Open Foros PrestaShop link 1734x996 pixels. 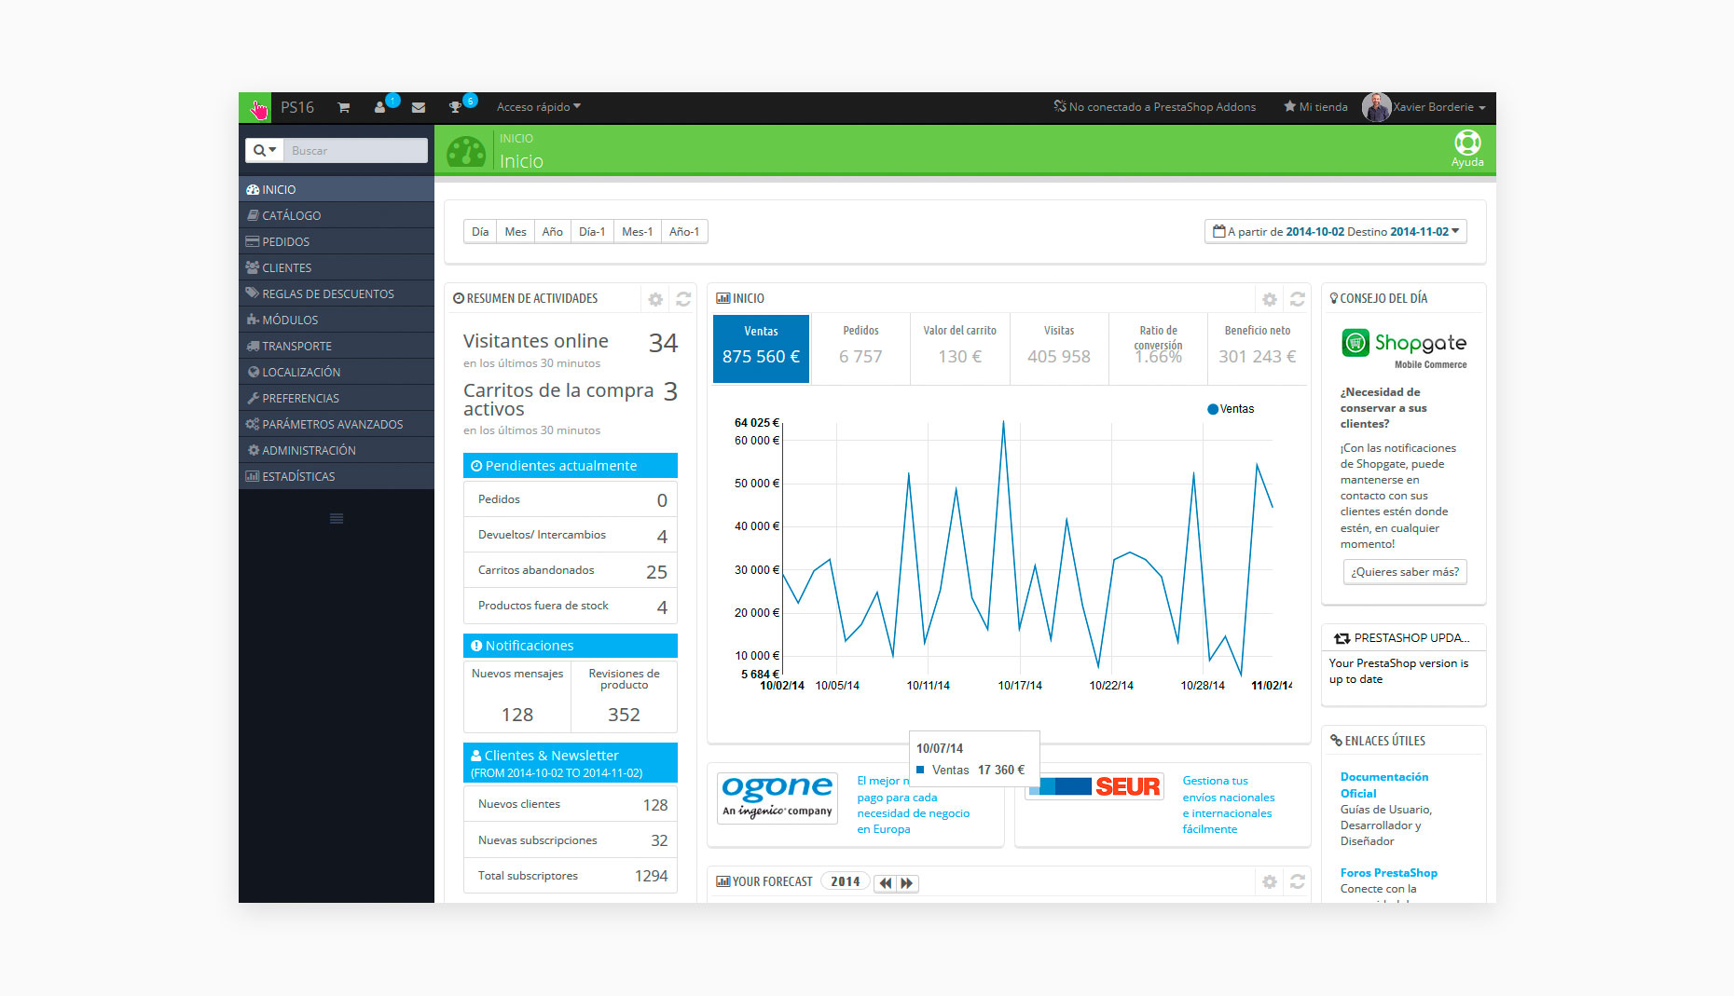pyautogui.click(x=1389, y=873)
